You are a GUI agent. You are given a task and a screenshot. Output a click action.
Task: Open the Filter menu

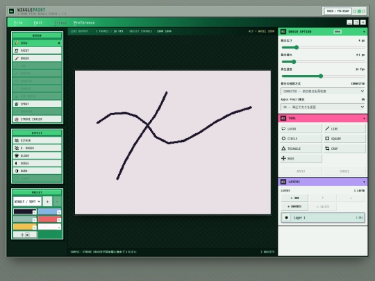point(60,23)
